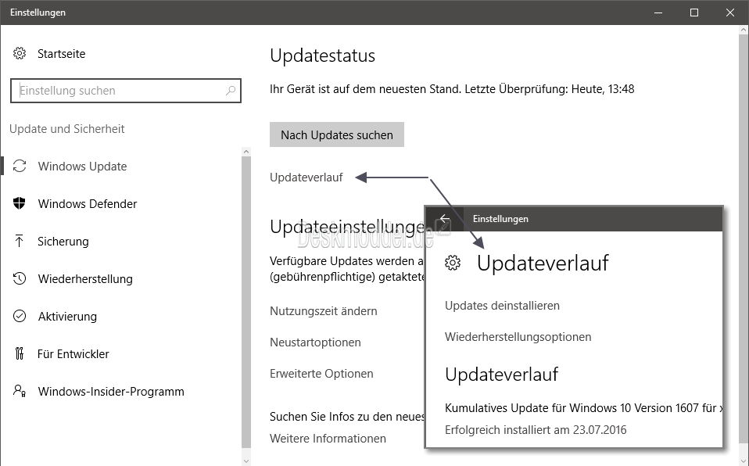Click the Startseite gear icon

20,53
